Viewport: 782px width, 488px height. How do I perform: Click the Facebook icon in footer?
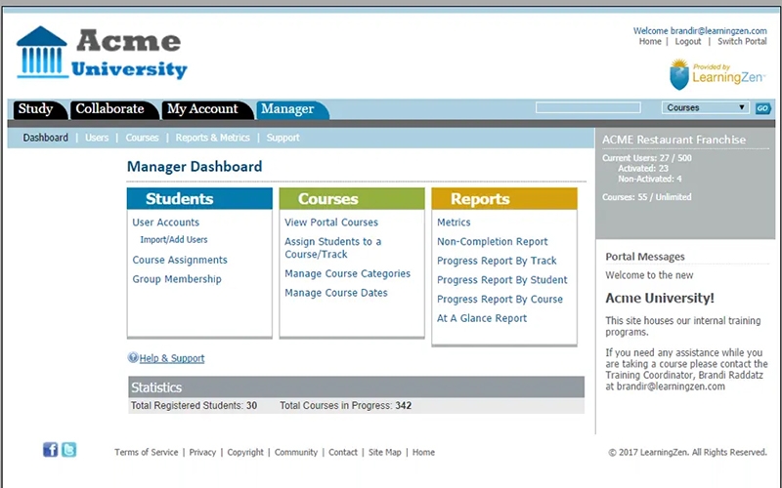pos(51,450)
